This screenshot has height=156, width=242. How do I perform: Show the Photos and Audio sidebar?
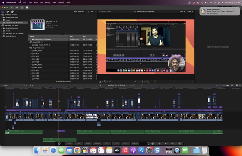click(7, 11)
